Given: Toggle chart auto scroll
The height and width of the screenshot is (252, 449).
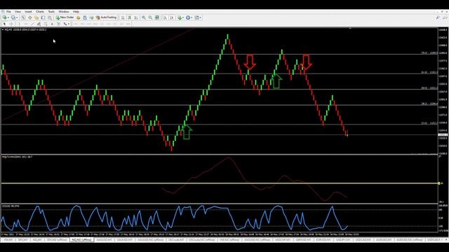Looking at the screenshot, I should point(165,17).
